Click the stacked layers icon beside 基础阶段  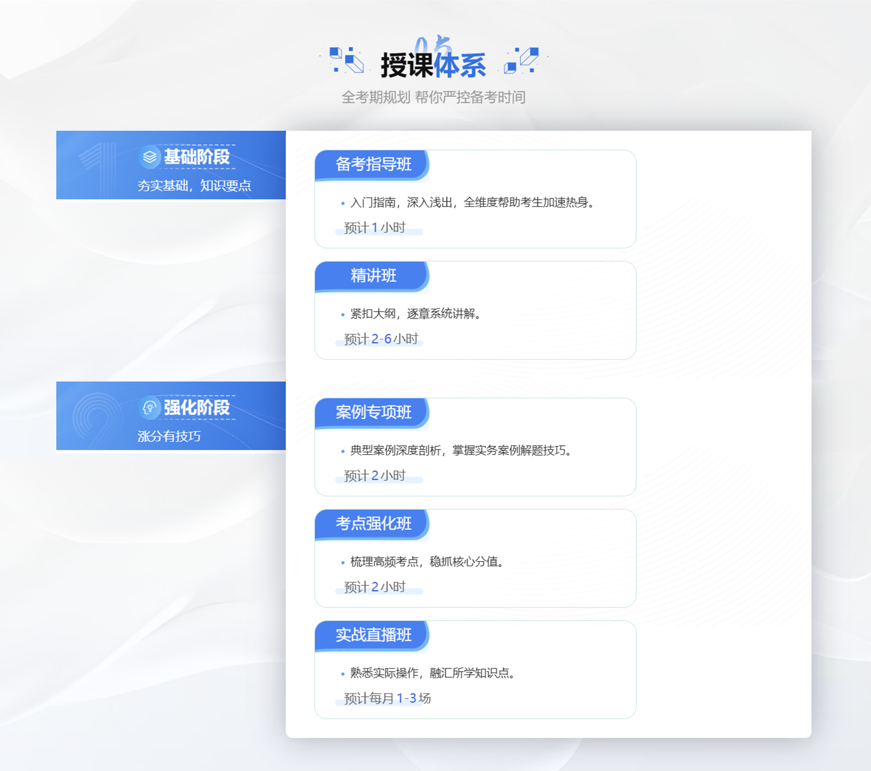tap(149, 157)
